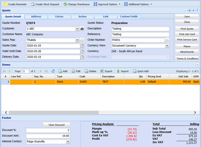Click the customer lookup icon beside Customer
Viewport: 201px width, 147px height.
point(82,29)
